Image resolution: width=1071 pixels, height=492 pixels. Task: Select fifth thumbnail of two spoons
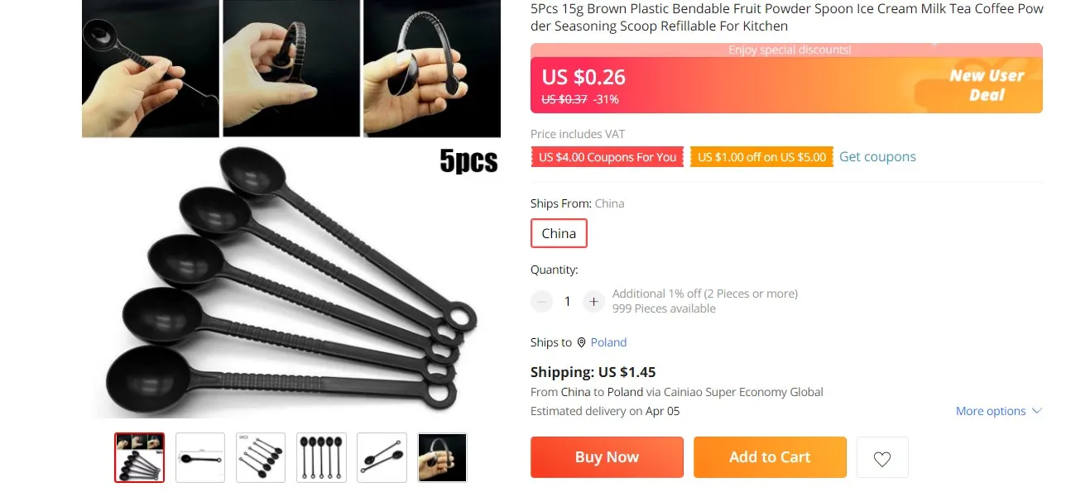pyautogui.click(x=382, y=457)
